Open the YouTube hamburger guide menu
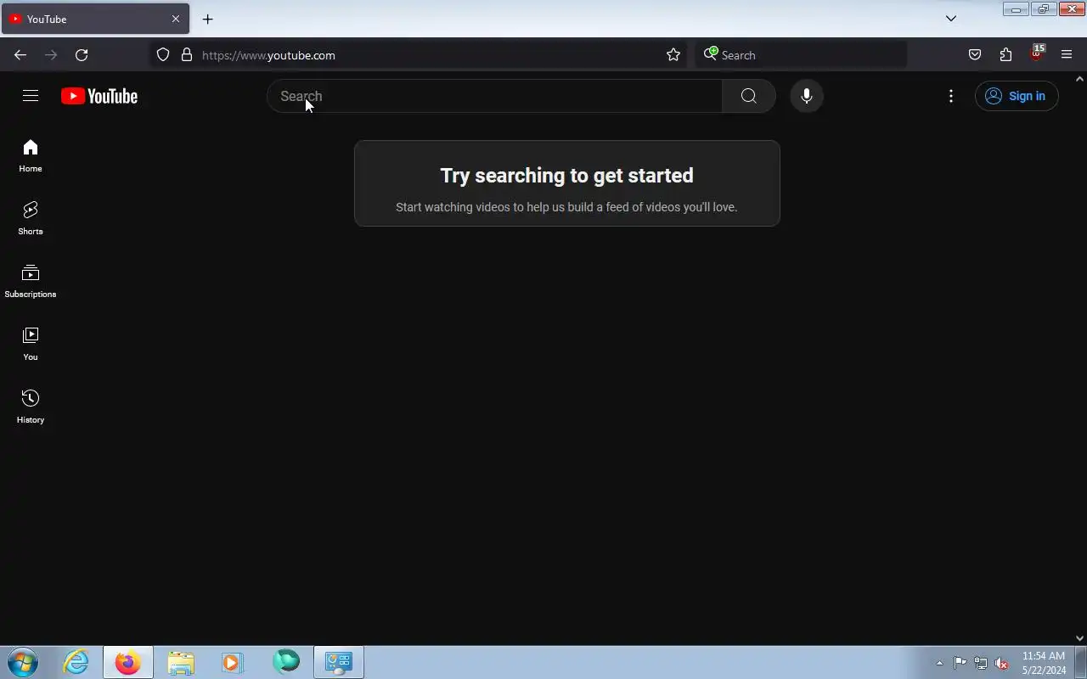Viewport: 1087px width, 679px height. pyautogui.click(x=31, y=96)
